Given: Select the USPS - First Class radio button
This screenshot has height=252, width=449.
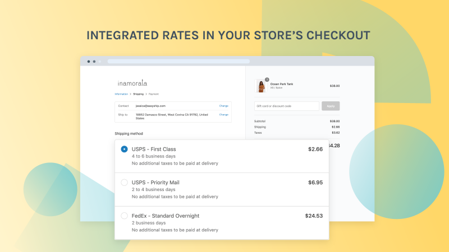Looking at the screenshot, I should tap(124, 149).
